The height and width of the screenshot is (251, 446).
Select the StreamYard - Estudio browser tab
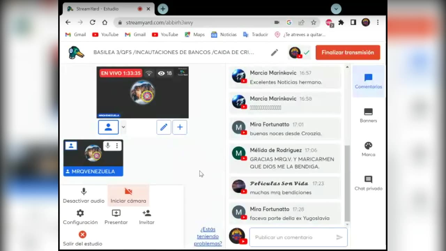click(109, 9)
